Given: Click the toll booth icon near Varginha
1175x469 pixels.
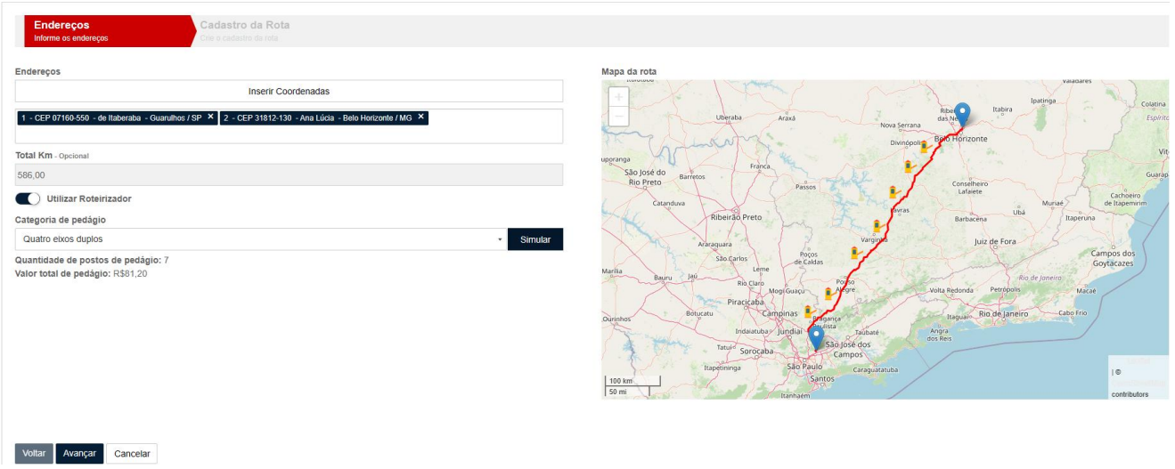Looking at the screenshot, I should (877, 225).
